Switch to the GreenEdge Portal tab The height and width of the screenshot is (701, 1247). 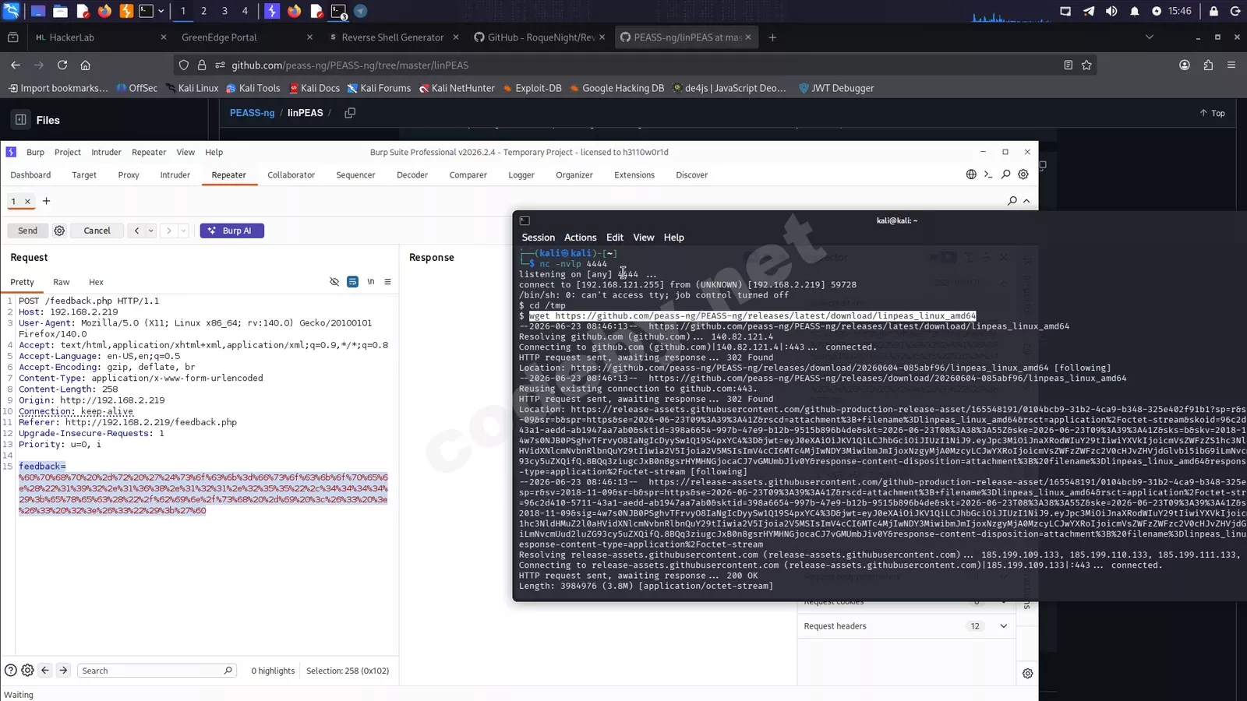pyautogui.click(x=246, y=37)
